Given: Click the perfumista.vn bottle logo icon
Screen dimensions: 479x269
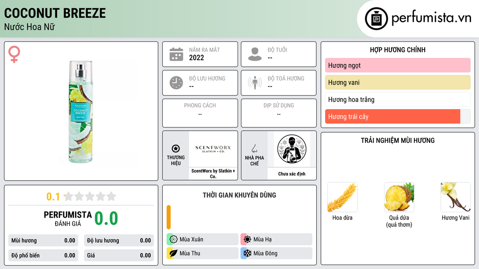Looking at the screenshot, I should 376,19.
